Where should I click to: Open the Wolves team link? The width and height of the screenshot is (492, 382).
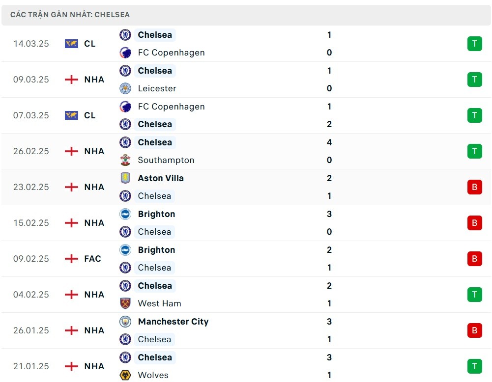(153, 375)
